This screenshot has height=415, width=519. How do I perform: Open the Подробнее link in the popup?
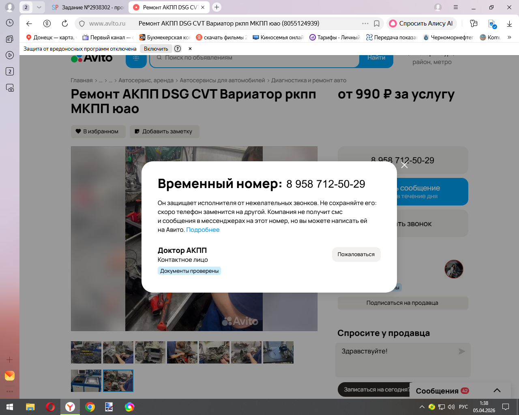[x=203, y=230]
